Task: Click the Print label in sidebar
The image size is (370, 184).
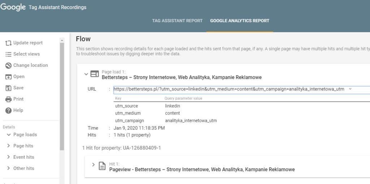Action: coord(18,99)
